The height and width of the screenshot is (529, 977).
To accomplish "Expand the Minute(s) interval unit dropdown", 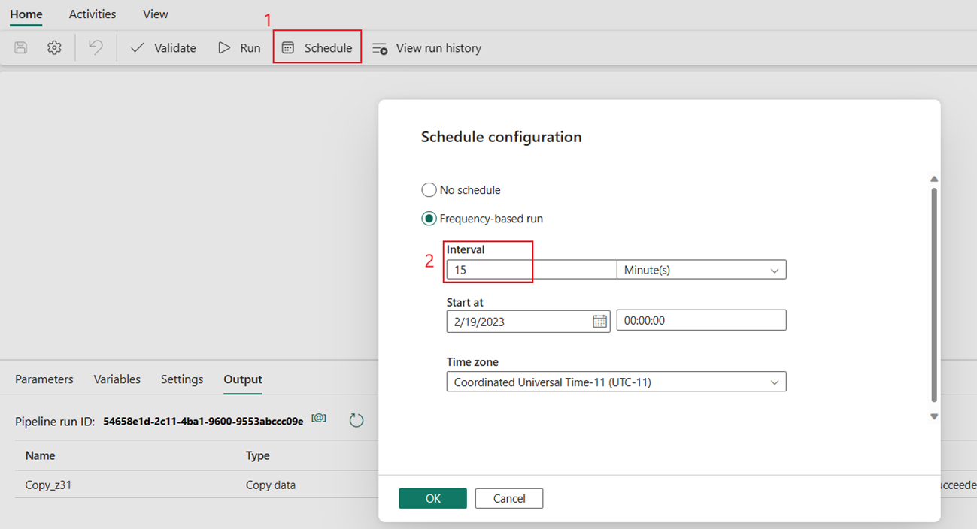I will 701,270.
